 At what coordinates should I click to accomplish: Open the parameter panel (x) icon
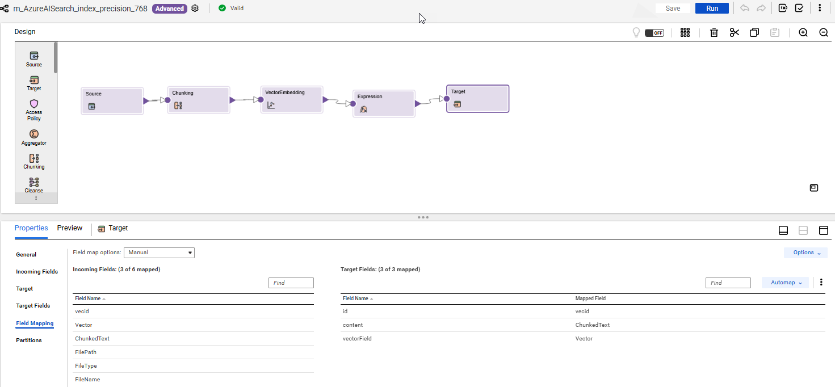[783, 9]
